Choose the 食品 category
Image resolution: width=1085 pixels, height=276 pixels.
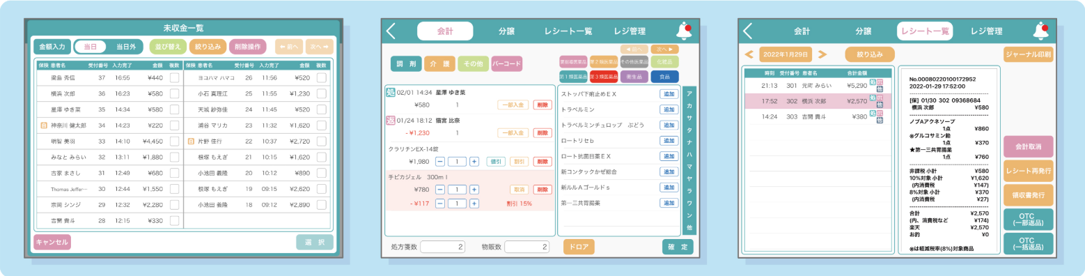pos(664,76)
